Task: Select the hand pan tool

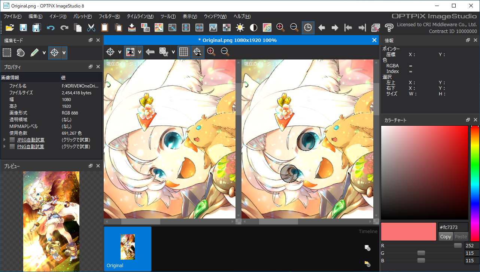Action: [x=21, y=53]
